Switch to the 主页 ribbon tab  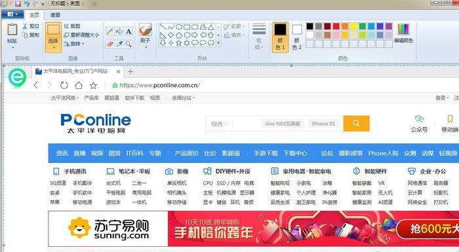34,14
